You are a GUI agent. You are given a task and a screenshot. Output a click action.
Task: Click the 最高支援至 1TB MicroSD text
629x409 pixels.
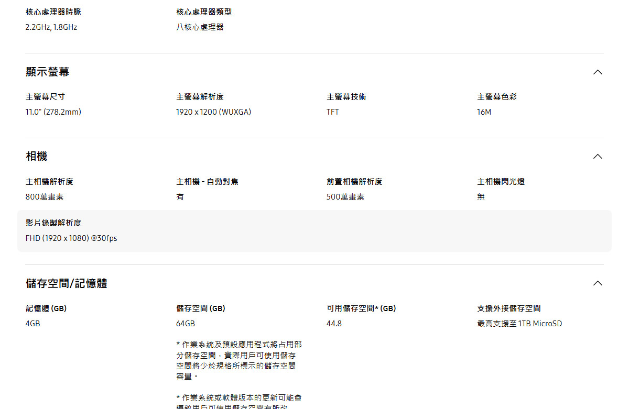[x=519, y=324]
